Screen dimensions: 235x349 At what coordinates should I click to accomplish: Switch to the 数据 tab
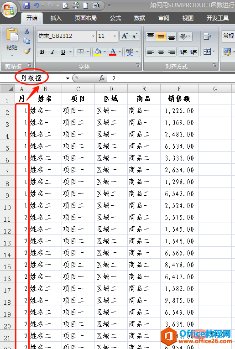(x=140, y=18)
